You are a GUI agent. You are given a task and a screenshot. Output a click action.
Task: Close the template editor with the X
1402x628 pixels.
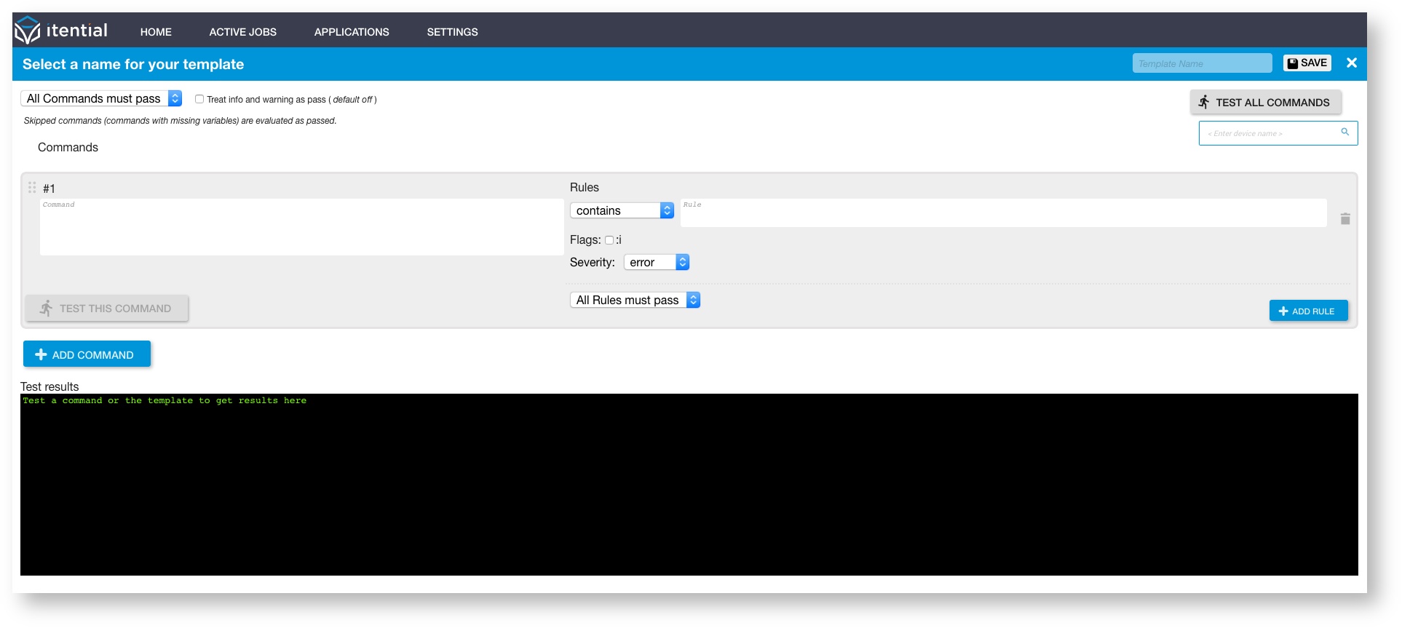click(x=1352, y=63)
